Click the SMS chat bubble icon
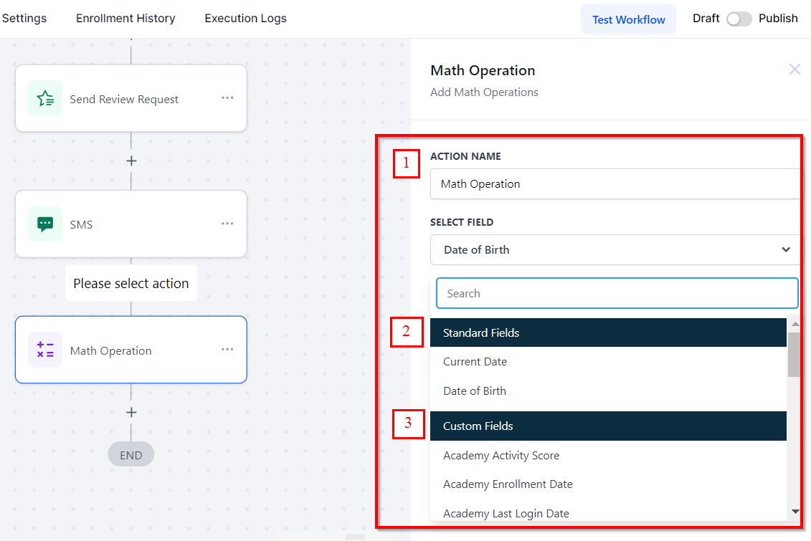Image resolution: width=811 pixels, height=541 pixels. coord(45,224)
